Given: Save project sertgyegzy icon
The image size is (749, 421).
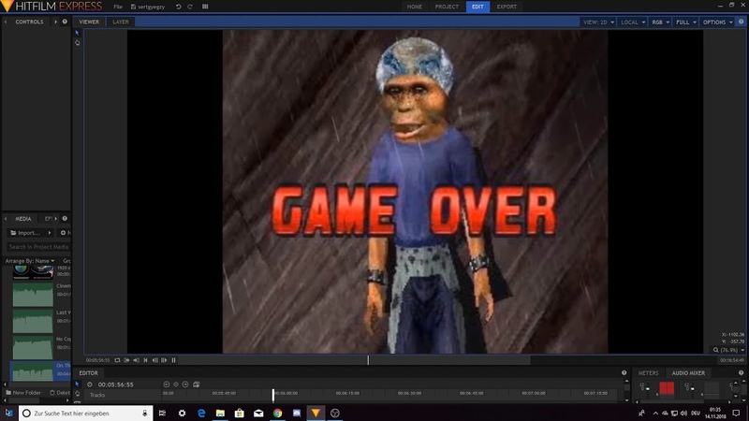Looking at the screenshot, I should coord(133,7).
